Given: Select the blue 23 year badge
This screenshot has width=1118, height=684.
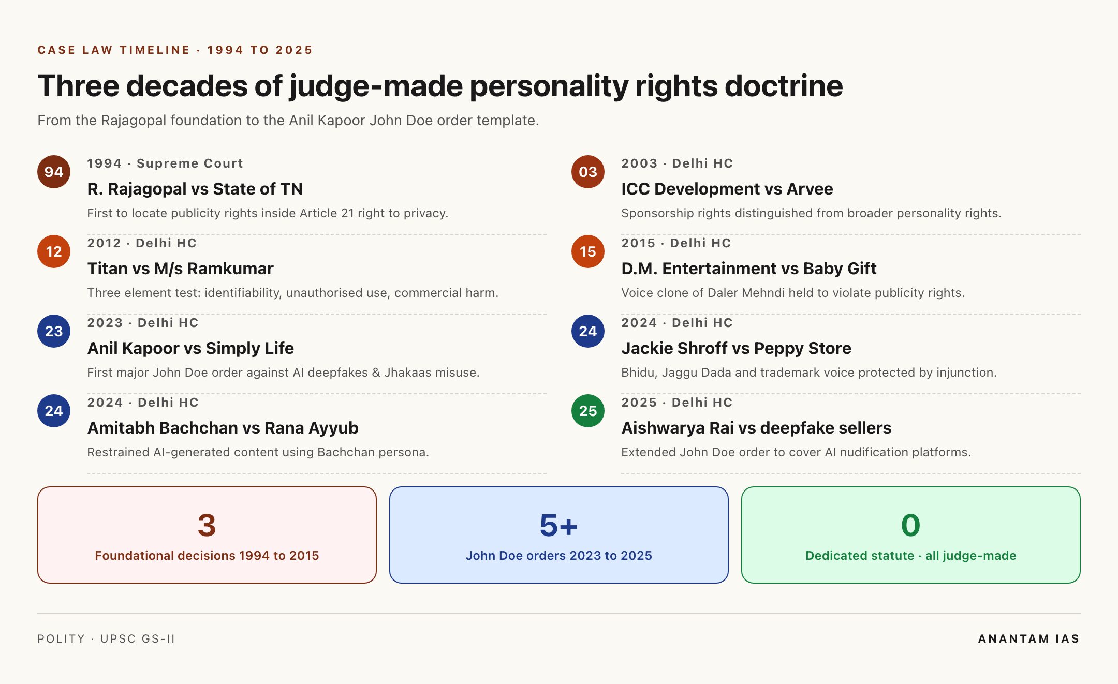Looking at the screenshot, I should pyautogui.click(x=54, y=331).
